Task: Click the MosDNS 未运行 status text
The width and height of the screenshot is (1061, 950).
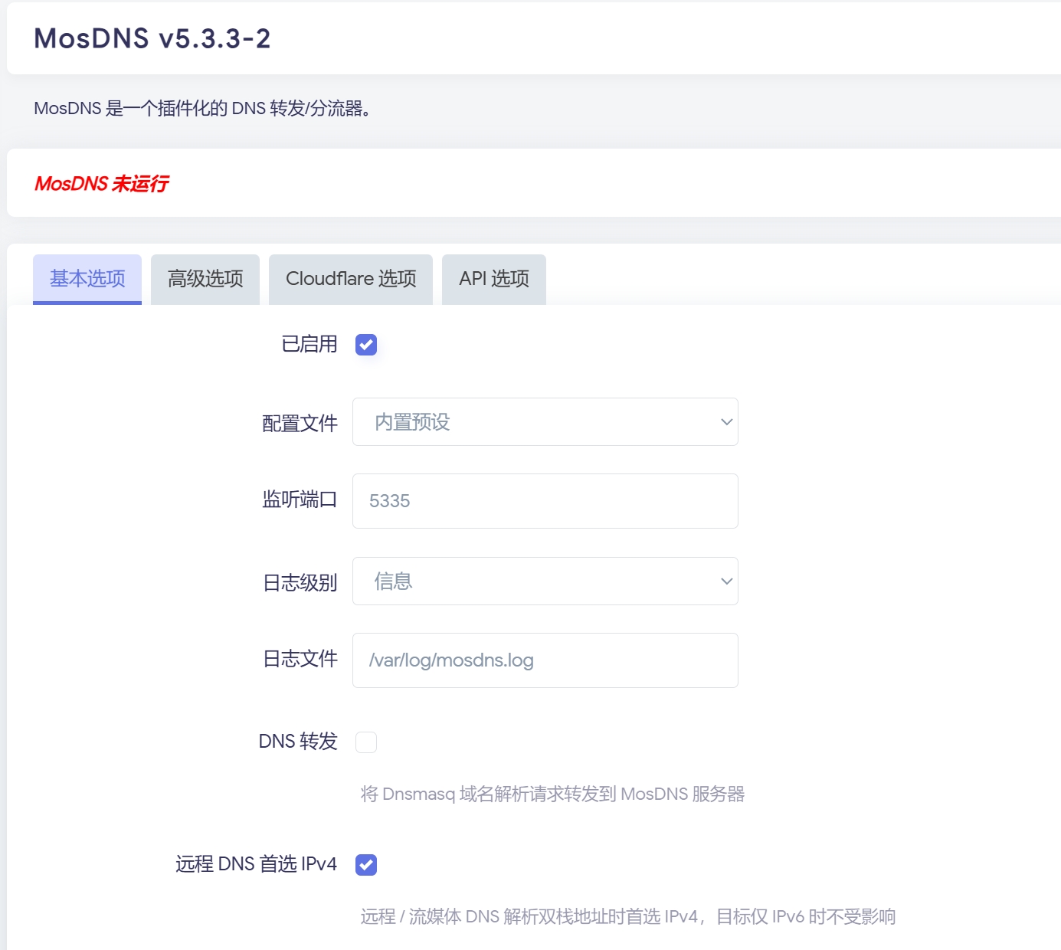Action: [102, 184]
